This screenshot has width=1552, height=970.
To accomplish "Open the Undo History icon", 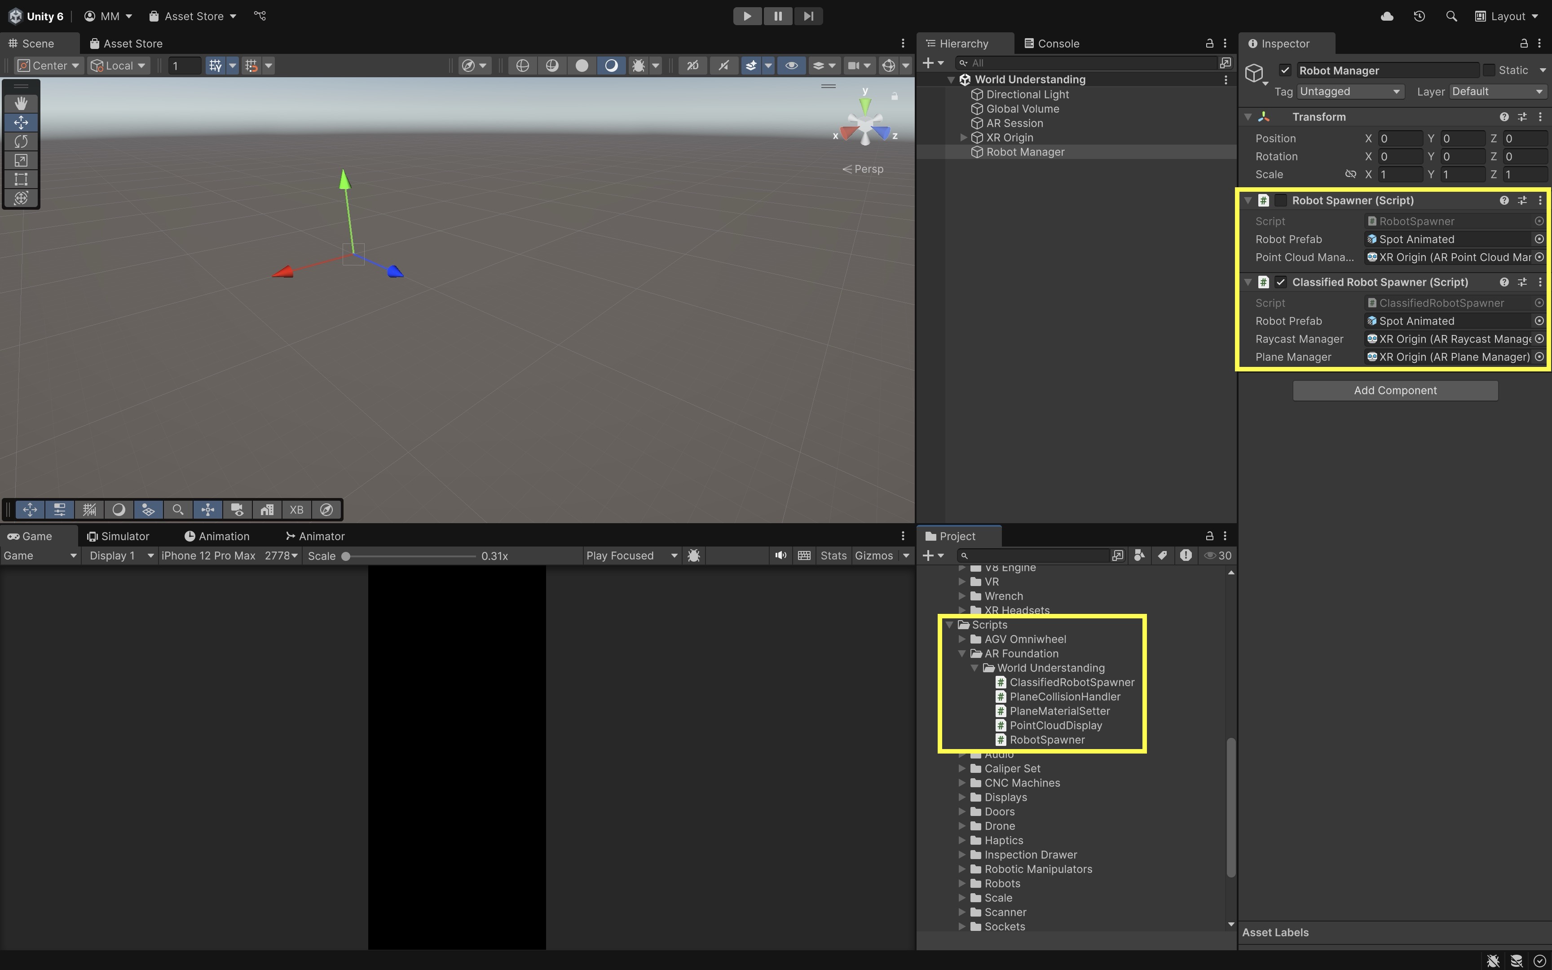I will [1419, 16].
